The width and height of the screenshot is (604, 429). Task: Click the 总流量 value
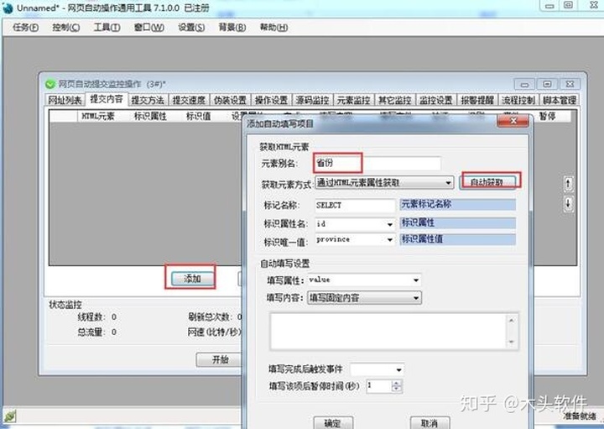114,332
